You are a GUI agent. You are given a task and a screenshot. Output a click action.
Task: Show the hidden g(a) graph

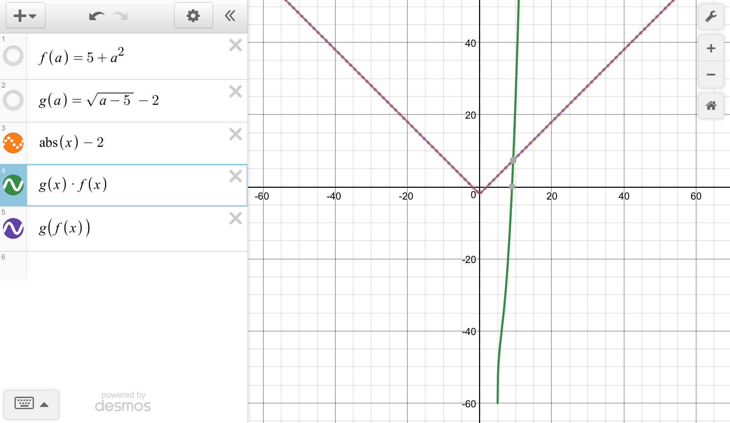(x=13, y=100)
